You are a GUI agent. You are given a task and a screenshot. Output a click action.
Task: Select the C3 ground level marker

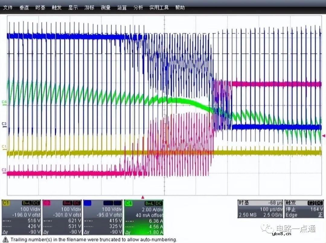coord(4,124)
